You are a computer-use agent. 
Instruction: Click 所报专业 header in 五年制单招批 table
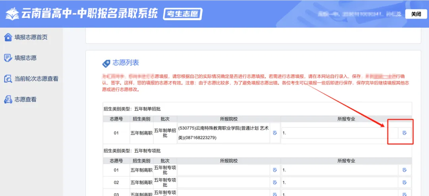[x=346, y=119]
